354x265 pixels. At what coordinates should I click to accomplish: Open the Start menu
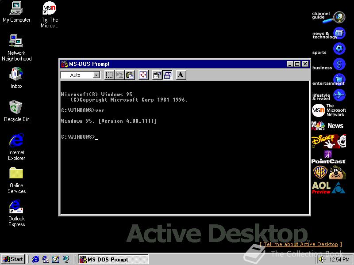pyautogui.click(x=13, y=259)
